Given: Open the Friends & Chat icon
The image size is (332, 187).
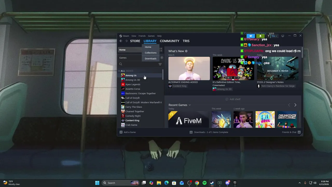Looking at the screenshot, I should pyautogui.click(x=299, y=132).
